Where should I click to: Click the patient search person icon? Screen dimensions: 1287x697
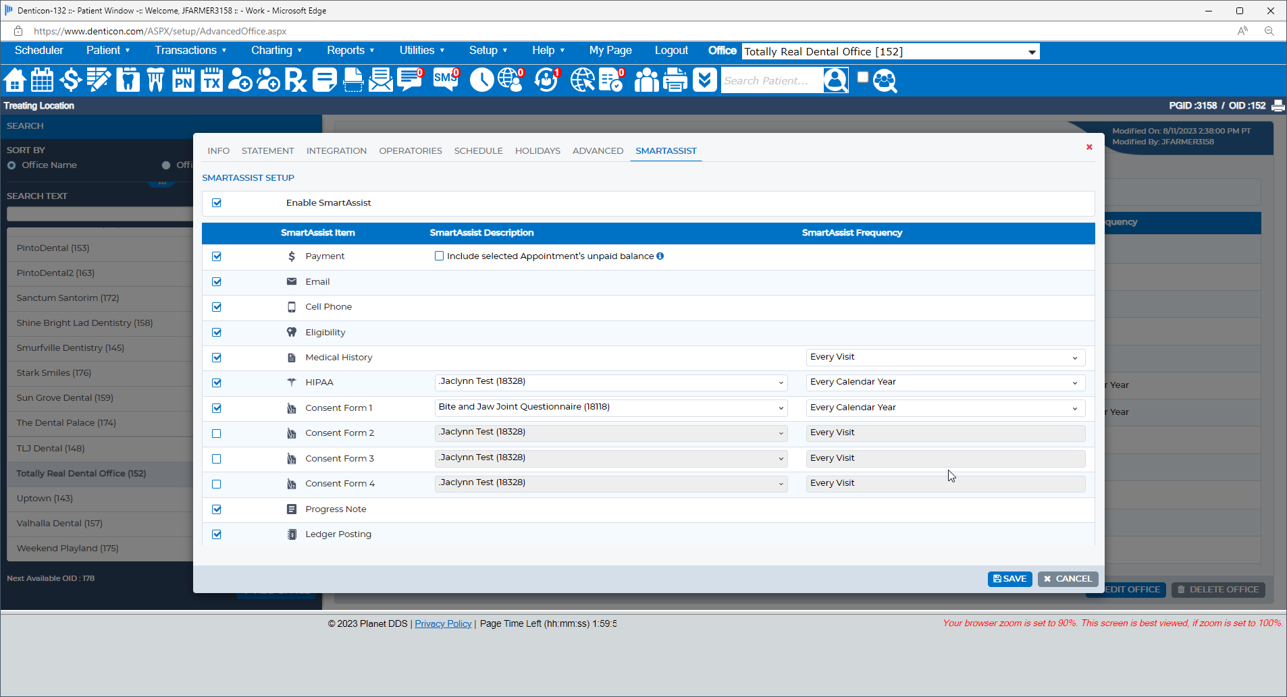pos(835,80)
